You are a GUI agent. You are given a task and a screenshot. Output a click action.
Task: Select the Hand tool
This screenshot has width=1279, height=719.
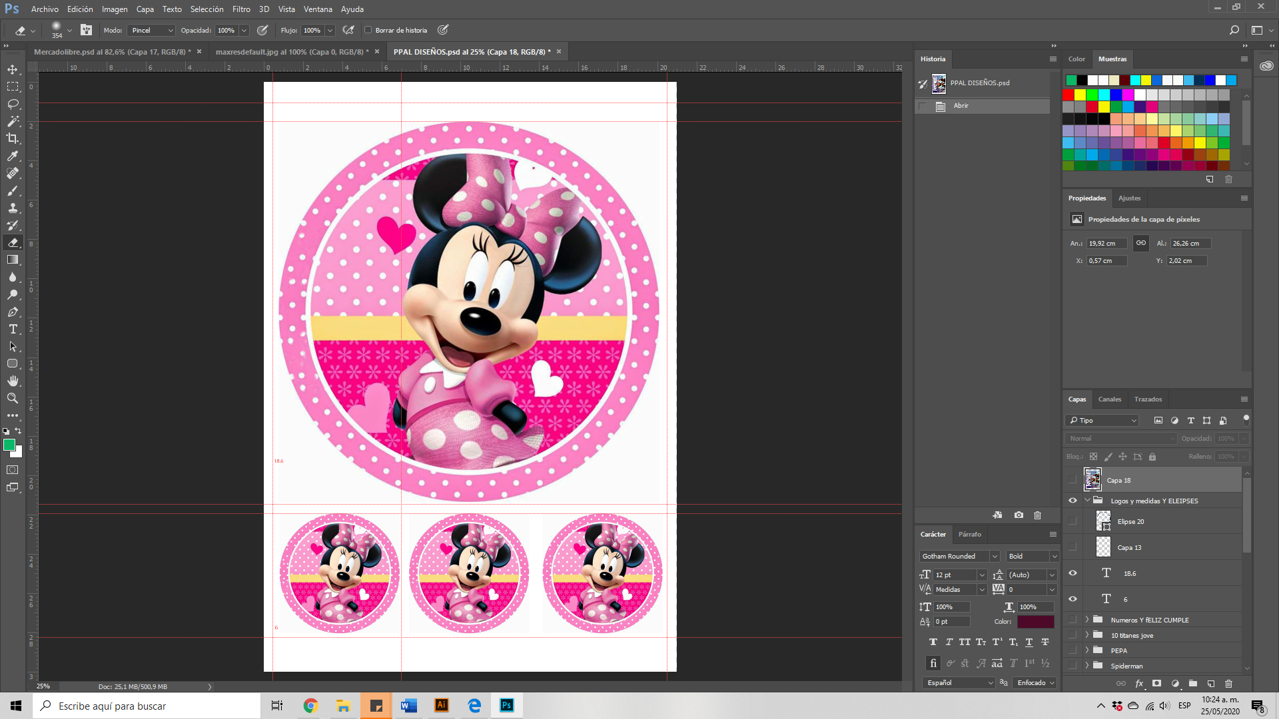pyautogui.click(x=13, y=381)
